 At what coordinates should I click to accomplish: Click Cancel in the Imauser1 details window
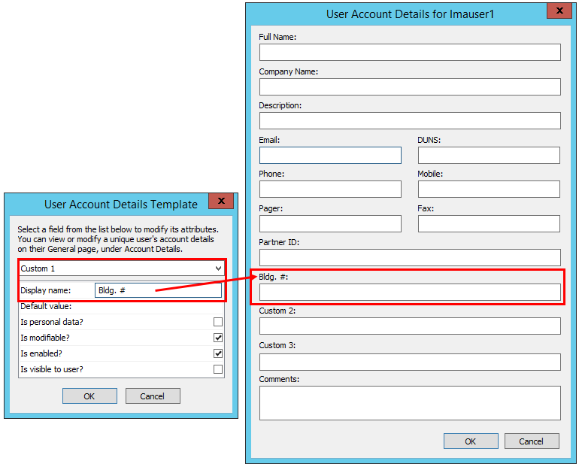click(x=532, y=441)
